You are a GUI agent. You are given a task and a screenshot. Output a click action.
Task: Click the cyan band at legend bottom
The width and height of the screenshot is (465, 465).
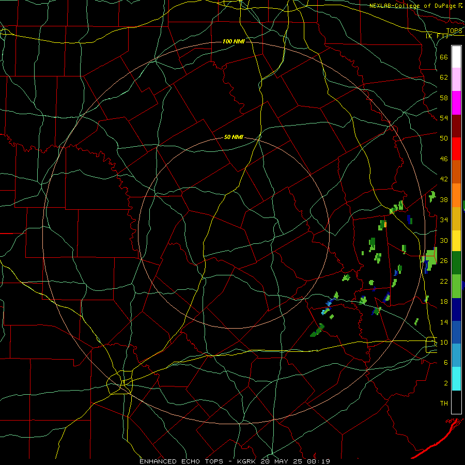456,378
